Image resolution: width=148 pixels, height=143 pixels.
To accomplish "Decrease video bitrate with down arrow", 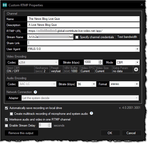I will [100, 63].
